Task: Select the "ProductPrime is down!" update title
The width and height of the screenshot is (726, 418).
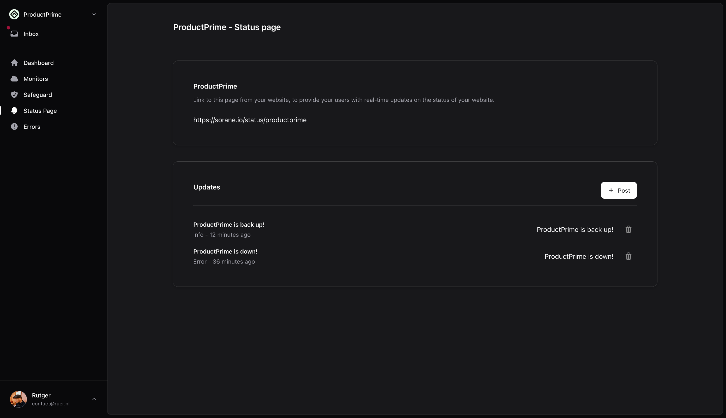Action: coord(225,252)
